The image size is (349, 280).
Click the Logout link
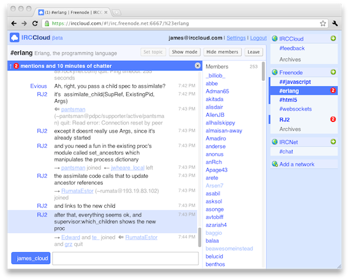click(258, 38)
